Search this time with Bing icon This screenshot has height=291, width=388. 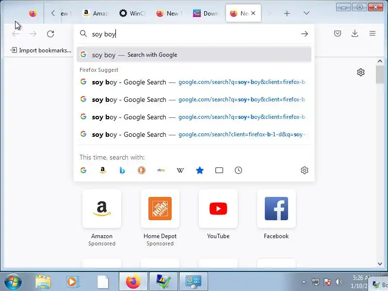pos(122,170)
